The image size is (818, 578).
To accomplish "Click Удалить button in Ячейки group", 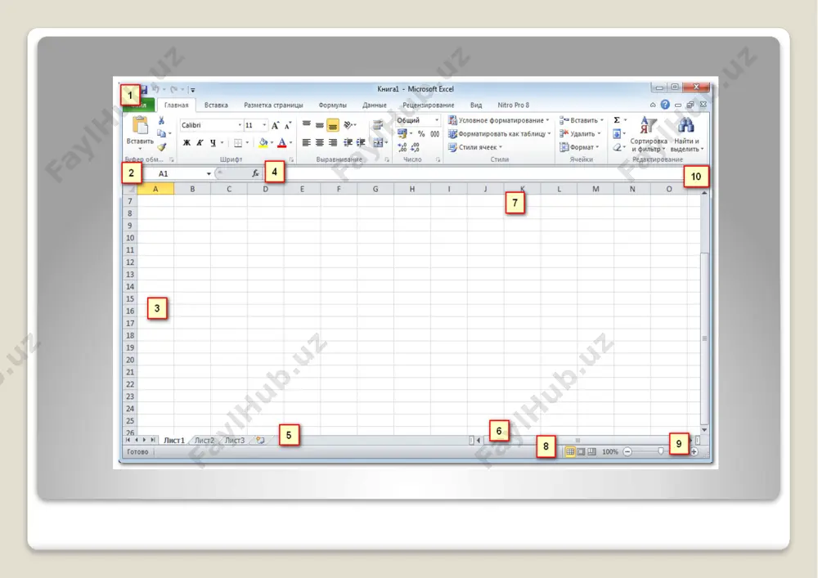I will pos(580,133).
